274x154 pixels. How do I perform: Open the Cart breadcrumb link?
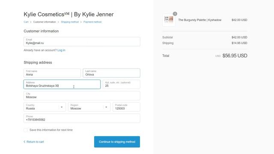tap(26, 22)
